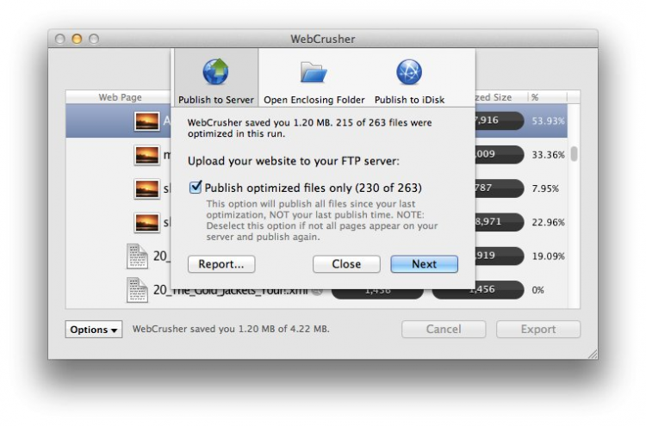
Task: Open the Report... dialog
Action: click(221, 264)
